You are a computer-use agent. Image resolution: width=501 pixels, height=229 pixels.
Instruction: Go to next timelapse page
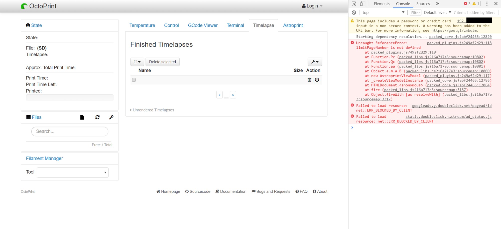coord(233,95)
